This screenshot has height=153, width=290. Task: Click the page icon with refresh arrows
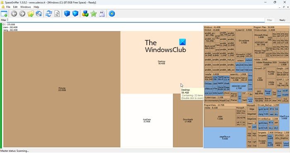(x=57, y=14)
